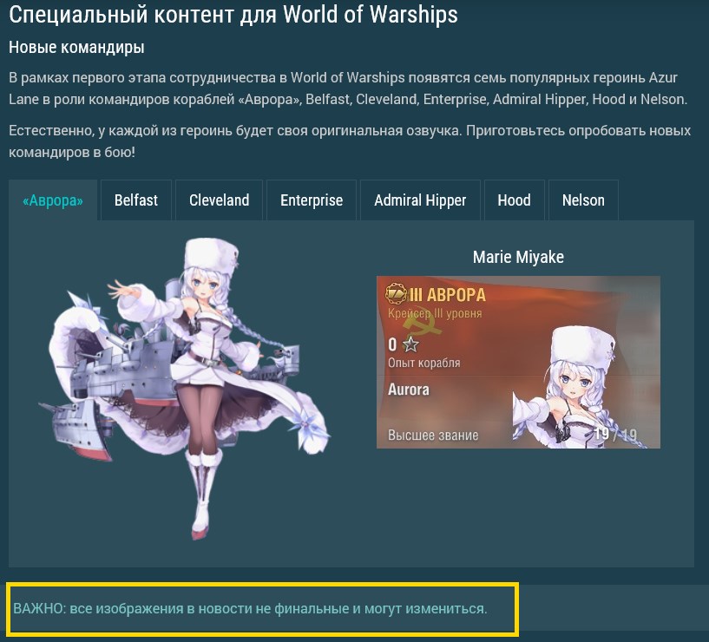Click the large Aurora character artwork

pyautogui.click(x=185, y=389)
